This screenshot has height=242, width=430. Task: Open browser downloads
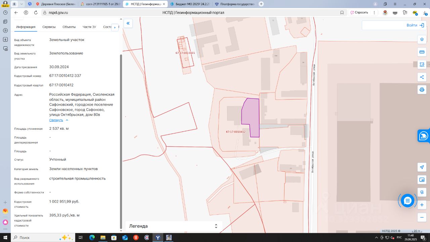(425, 12)
